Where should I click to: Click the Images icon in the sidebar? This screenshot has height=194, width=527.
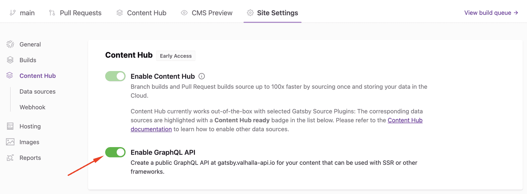coord(10,142)
